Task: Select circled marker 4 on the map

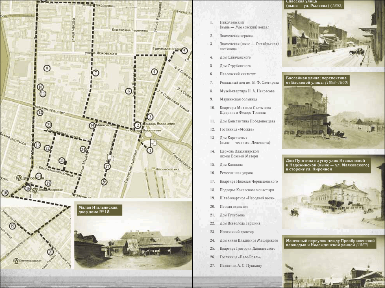Action: [154, 72]
